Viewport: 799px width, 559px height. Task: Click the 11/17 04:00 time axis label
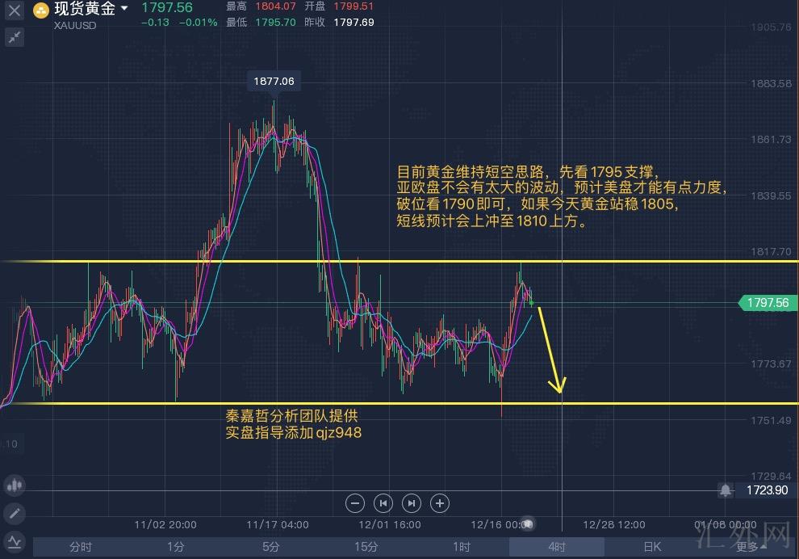click(277, 525)
